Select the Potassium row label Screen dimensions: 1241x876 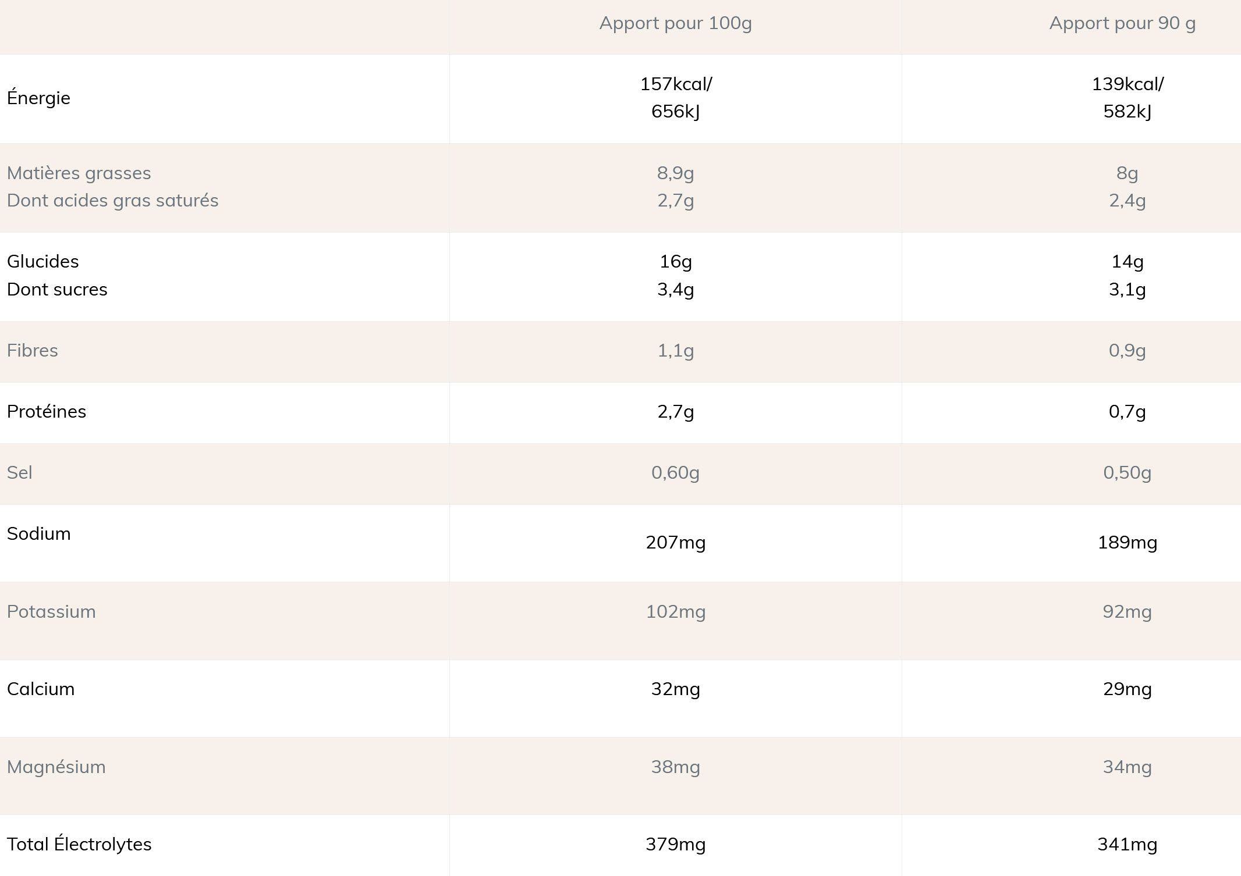coord(51,611)
